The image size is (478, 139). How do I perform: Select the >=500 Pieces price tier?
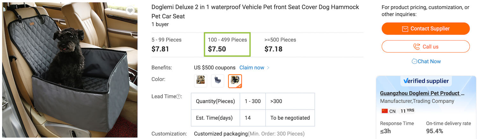pyautogui.click(x=280, y=45)
